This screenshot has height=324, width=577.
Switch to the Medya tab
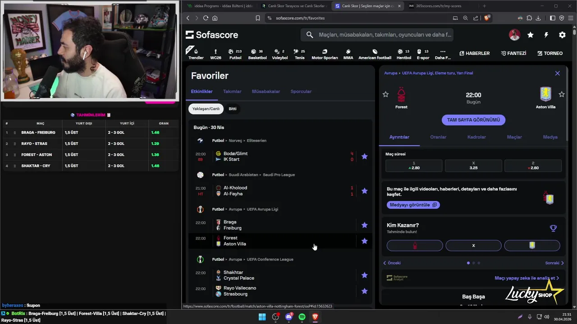coord(550,137)
